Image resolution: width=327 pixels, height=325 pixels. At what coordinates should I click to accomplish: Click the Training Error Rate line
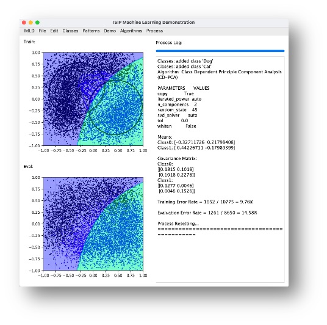tap(205, 202)
